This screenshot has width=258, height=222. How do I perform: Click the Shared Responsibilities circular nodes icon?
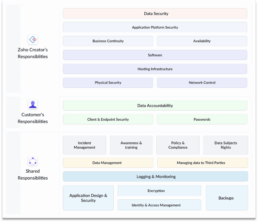[33, 161]
